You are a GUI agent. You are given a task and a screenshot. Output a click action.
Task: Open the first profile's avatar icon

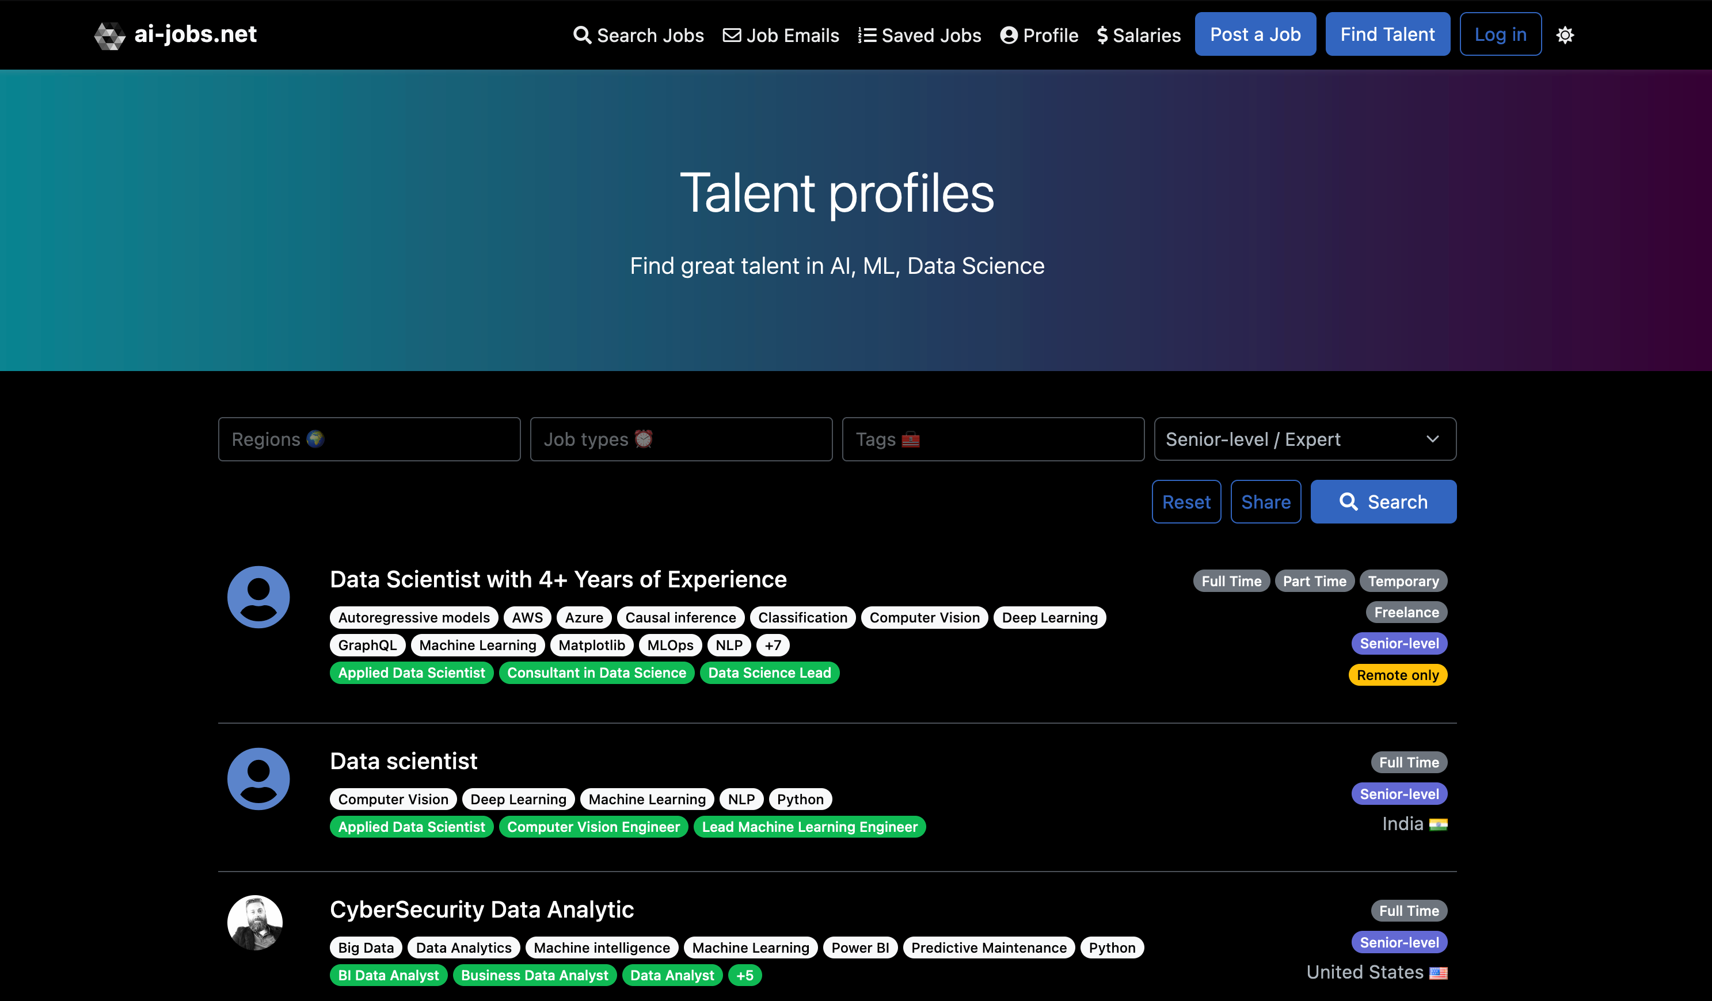[x=258, y=596]
